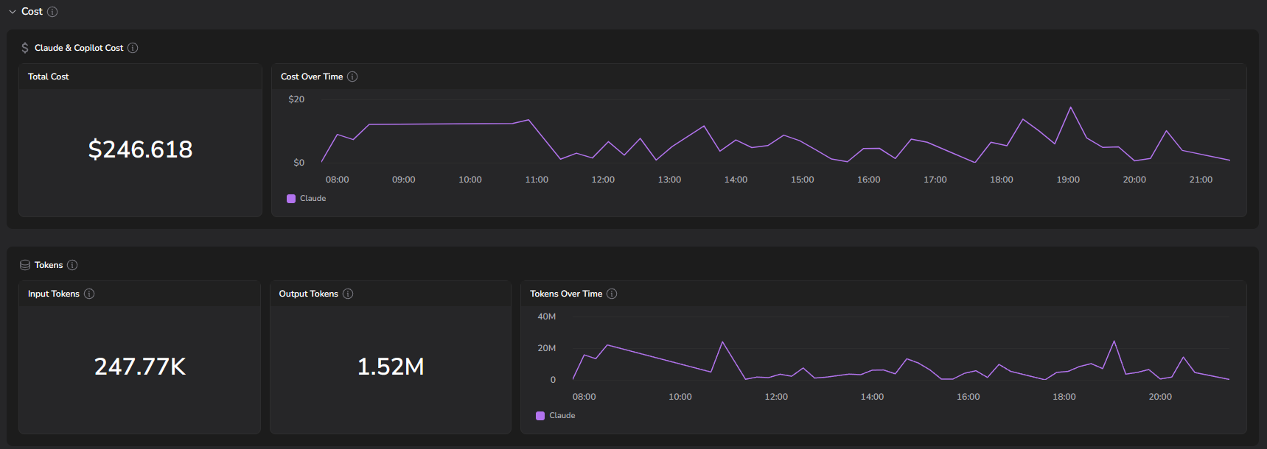Select the $246.618 total cost value
Screen dimensions: 1267x449
click(140, 149)
